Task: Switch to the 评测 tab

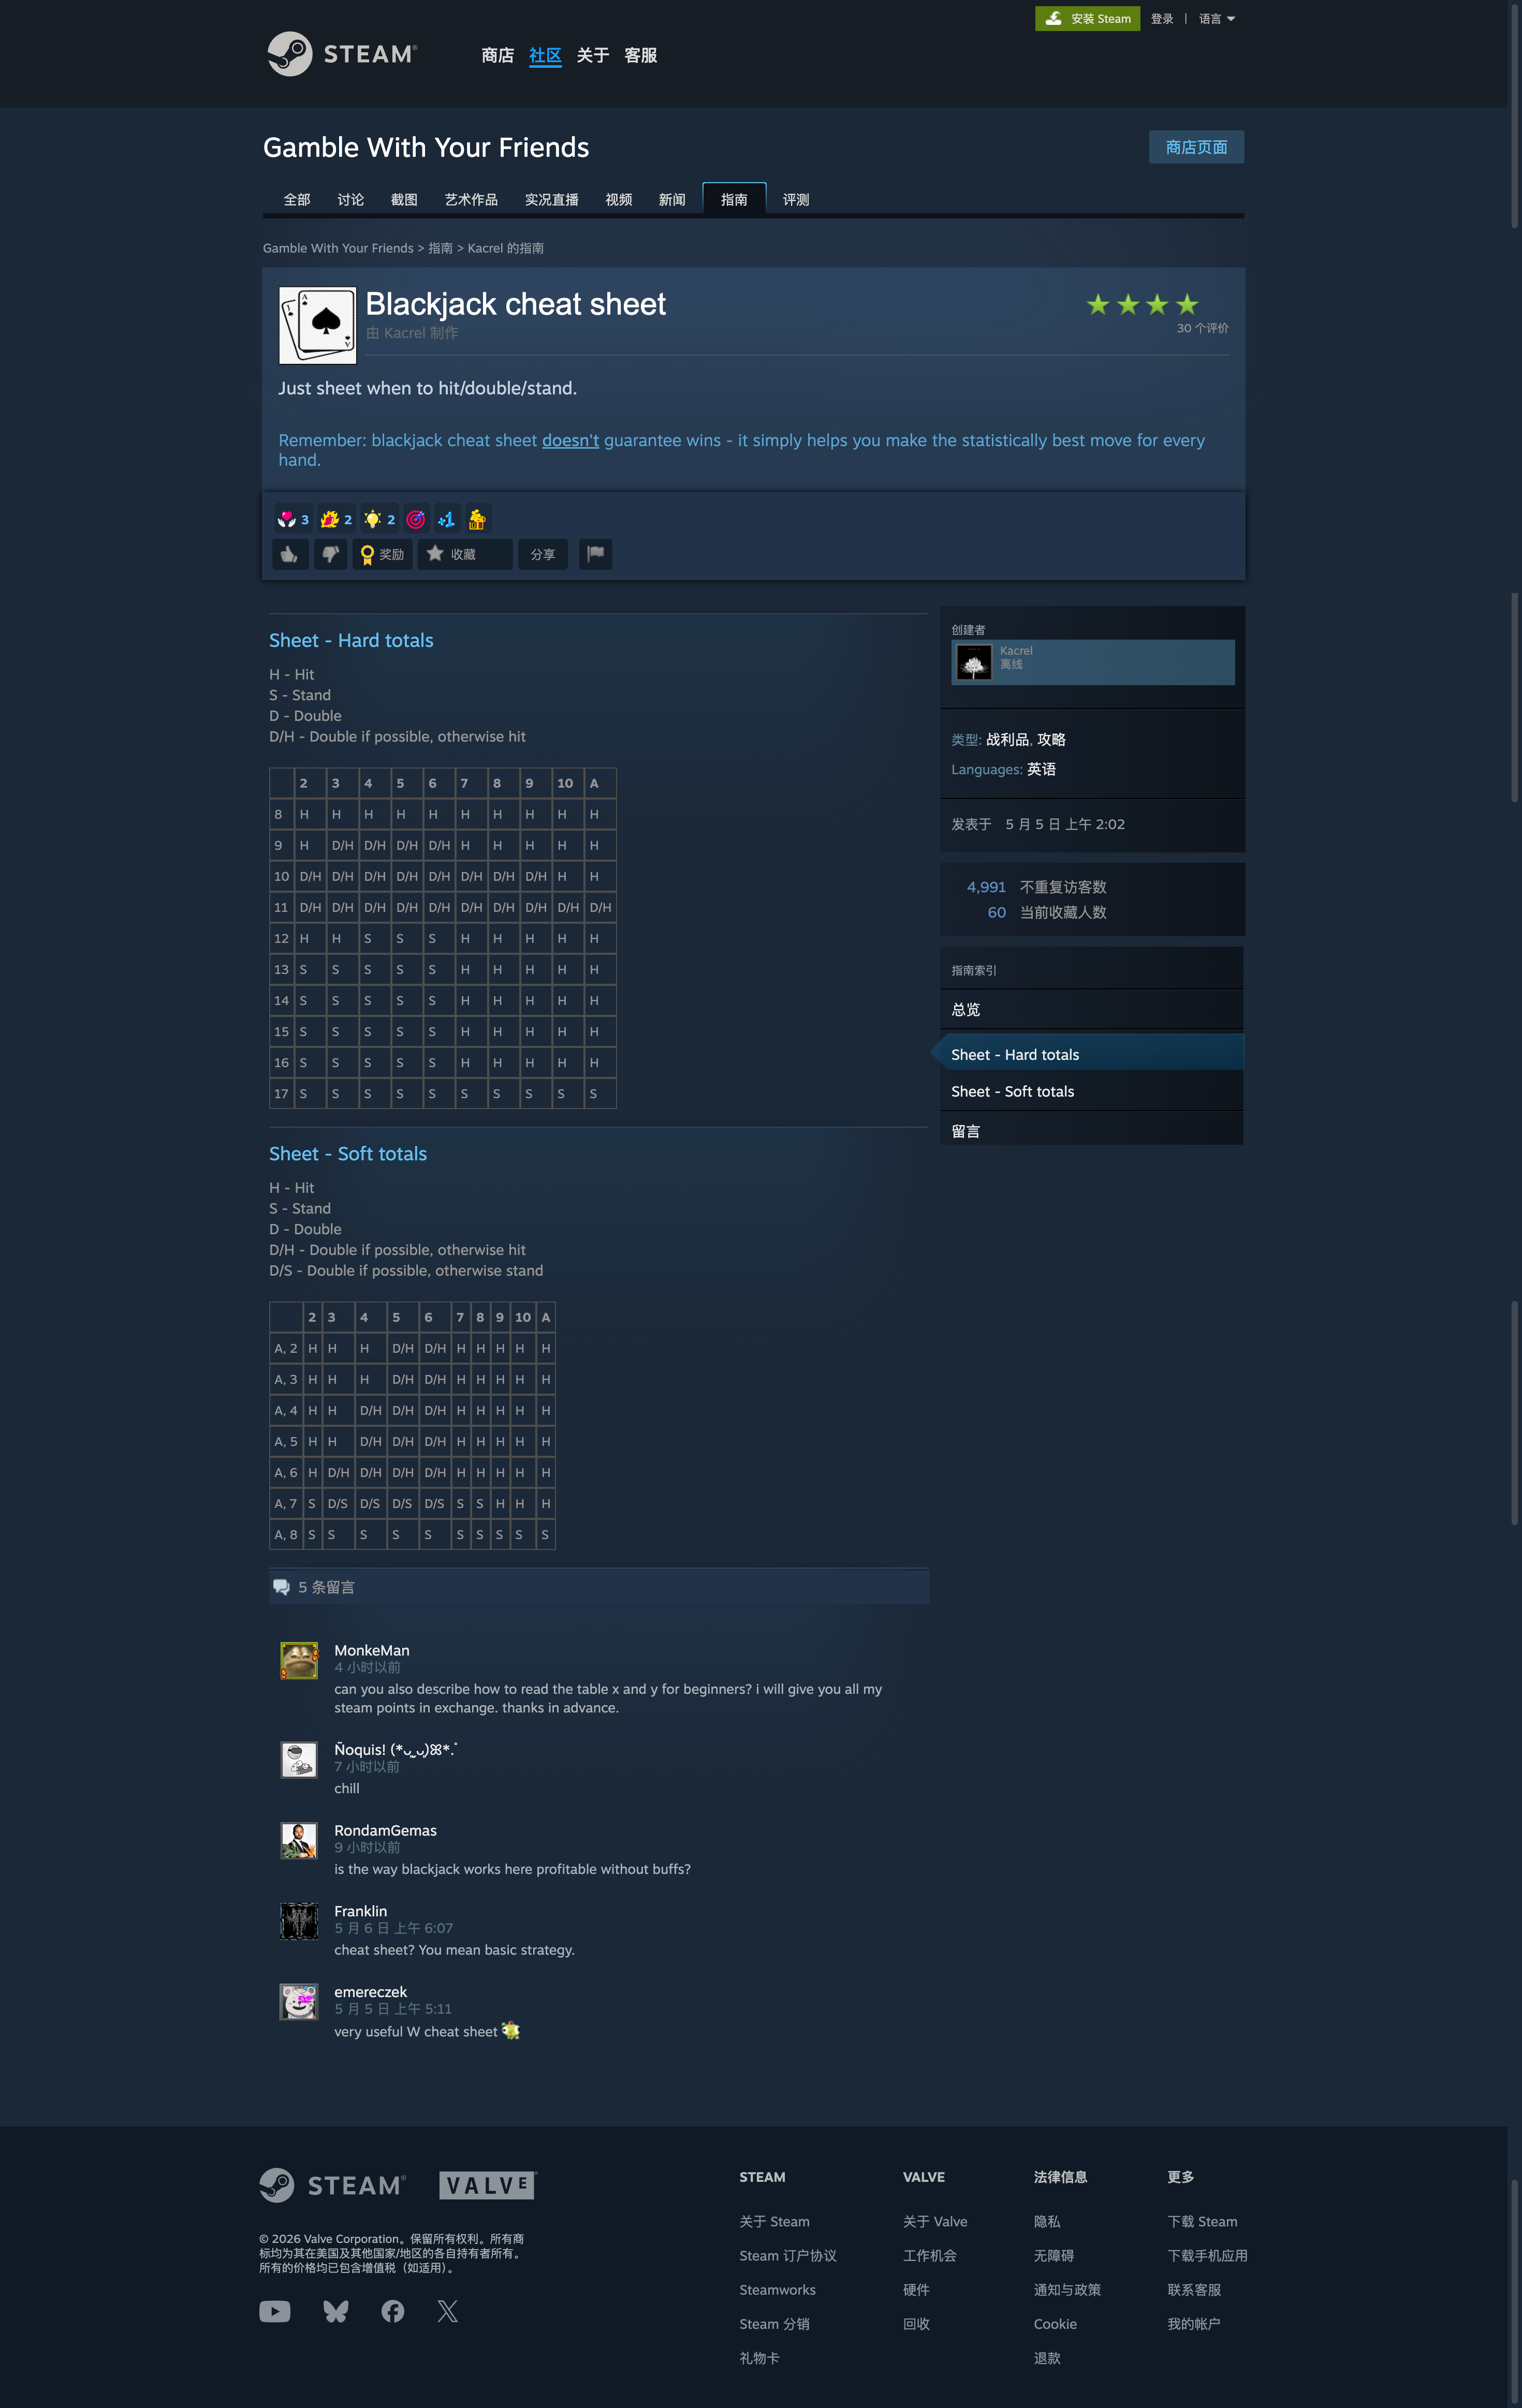Action: coord(796,200)
